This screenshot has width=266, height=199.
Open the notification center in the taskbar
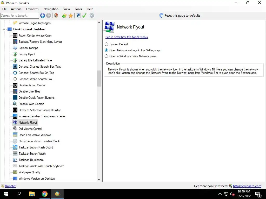tap(258, 194)
